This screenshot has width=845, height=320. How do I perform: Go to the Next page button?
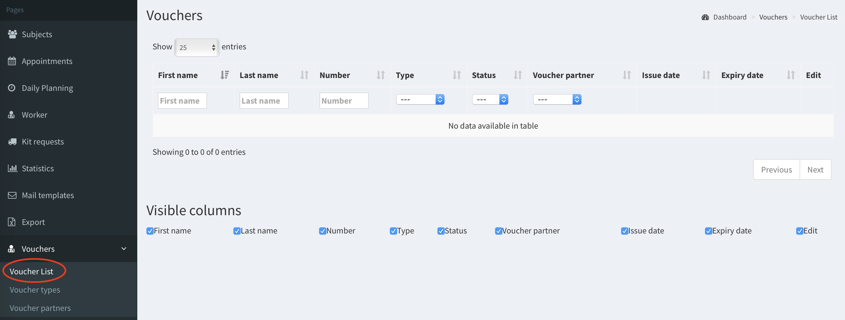pyautogui.click(x=815, y=169)
